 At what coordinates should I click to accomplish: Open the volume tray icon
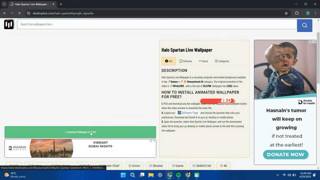[x=289, y=175]
